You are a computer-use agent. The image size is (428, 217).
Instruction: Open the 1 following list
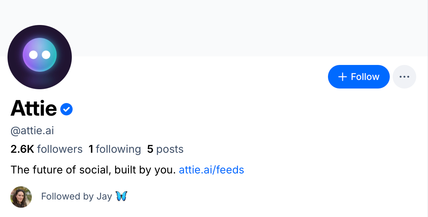tap(115, 149)
